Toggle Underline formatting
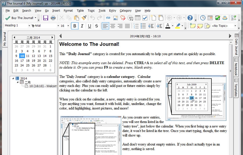 pos(89,26)
